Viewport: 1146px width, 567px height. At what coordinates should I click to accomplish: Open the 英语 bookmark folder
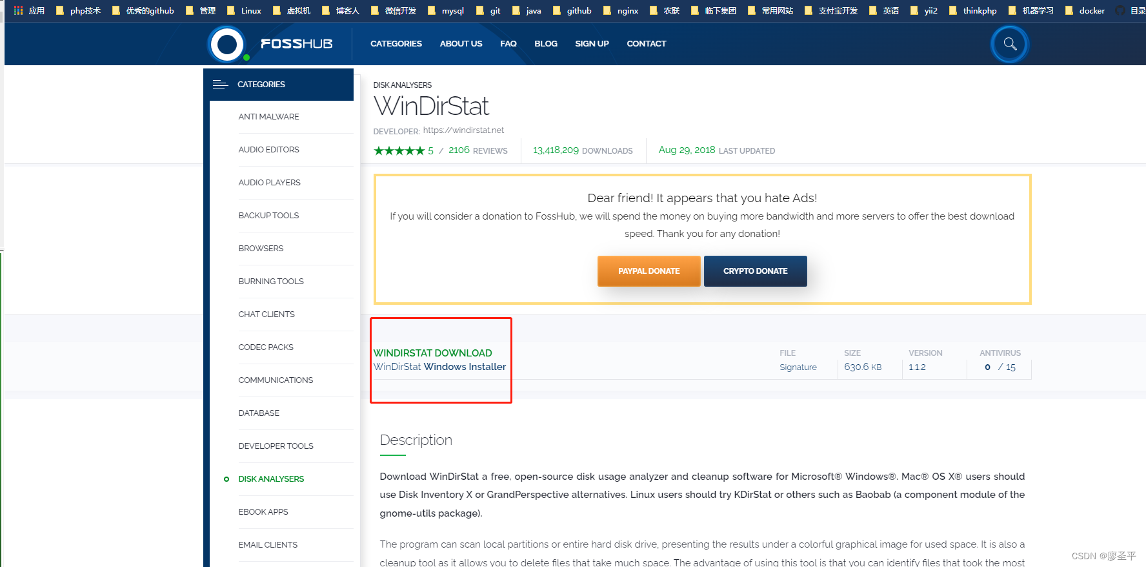point(884,10)
